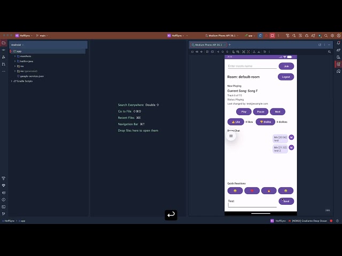Open the Logcat tool window
The width and height of the screenshot is (342, 256).
click(x=4, y=193)
